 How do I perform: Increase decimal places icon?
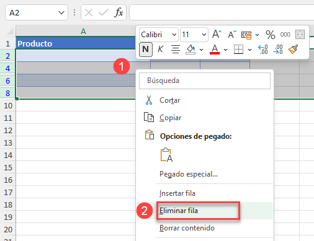pos(263,50)
